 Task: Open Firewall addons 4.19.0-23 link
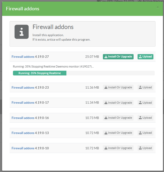23,88
